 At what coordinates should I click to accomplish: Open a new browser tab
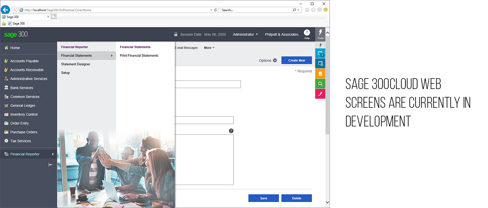(53, 17)
